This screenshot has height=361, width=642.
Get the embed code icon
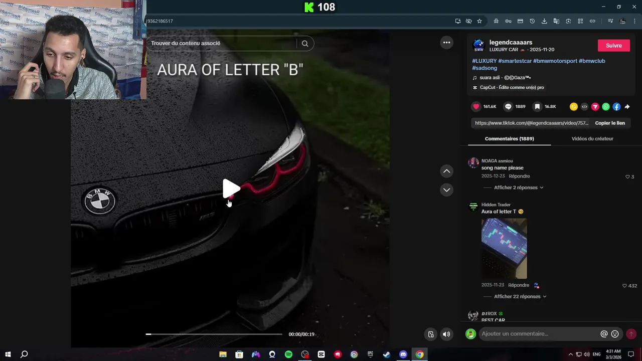click(584, 106)
